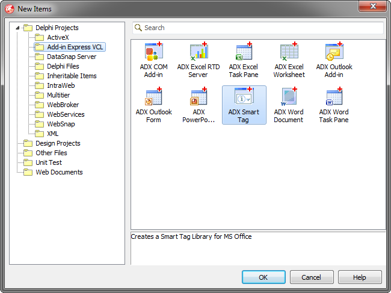Choose the ADX Excel RTD Server icon
The width and height of the screenshot is (391, 293).
pyautogui.click(x=199, y=52)
